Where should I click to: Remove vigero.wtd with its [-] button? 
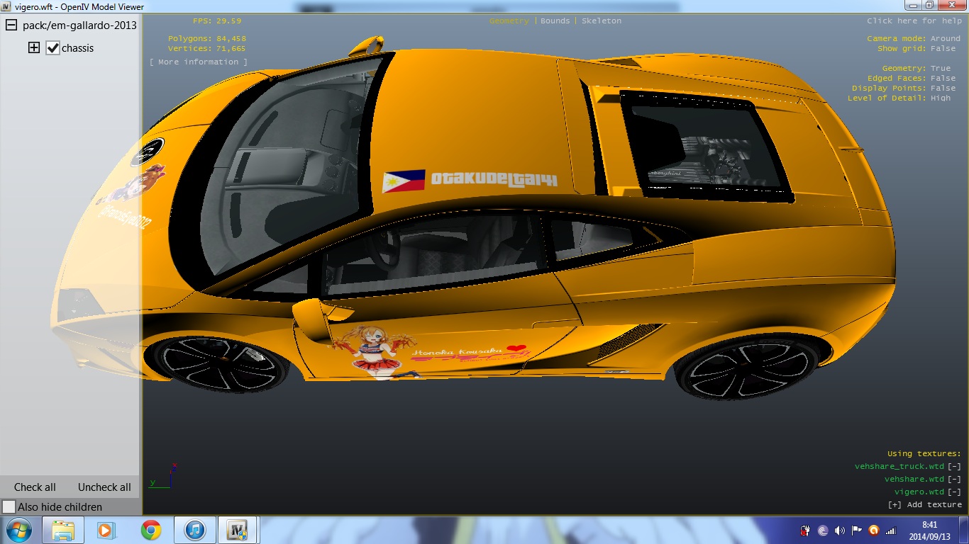[955, 492]
